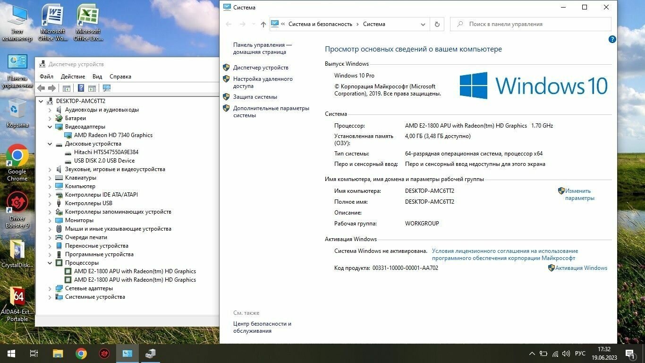The height and width of the screenshot is (363, 645).
Task: Open the notification center icon
Action: [630, 354]
